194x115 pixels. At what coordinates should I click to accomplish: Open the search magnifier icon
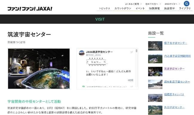[x=187, y=4]
